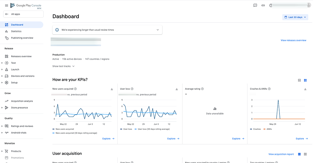
Task: Expand Show test tracks
Action: [x=64, y=66]
